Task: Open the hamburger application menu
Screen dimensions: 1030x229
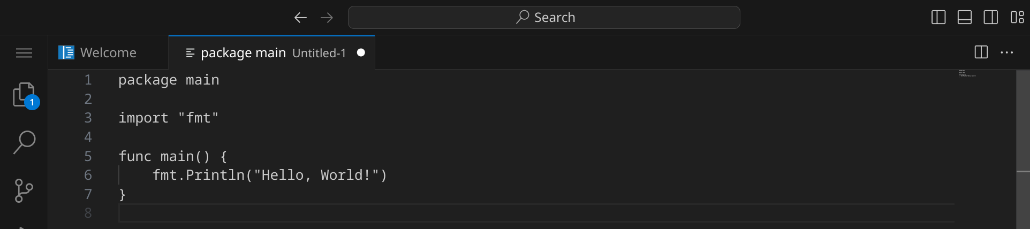Action: pyautogui.click(x=24, y=52)
